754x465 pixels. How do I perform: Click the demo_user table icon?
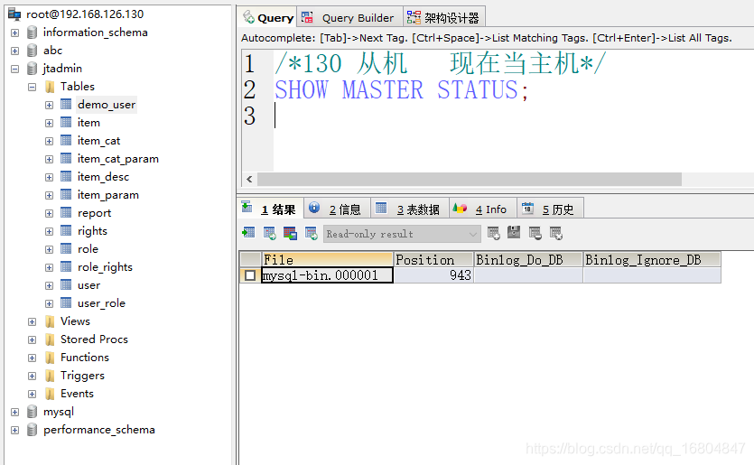(66, 105)
